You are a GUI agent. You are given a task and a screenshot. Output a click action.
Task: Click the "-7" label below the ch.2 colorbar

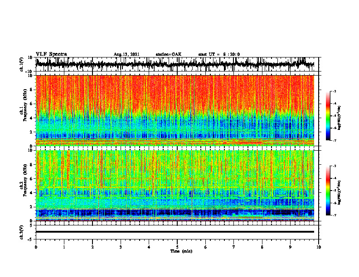(x=335, y=215)
